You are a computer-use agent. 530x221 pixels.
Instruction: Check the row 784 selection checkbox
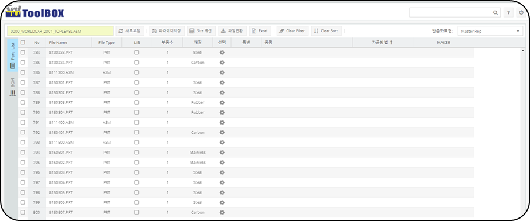tap(23, 53)
